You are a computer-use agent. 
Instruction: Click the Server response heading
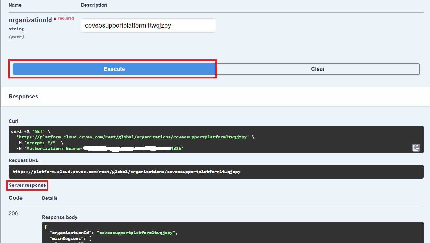point(27,185)
